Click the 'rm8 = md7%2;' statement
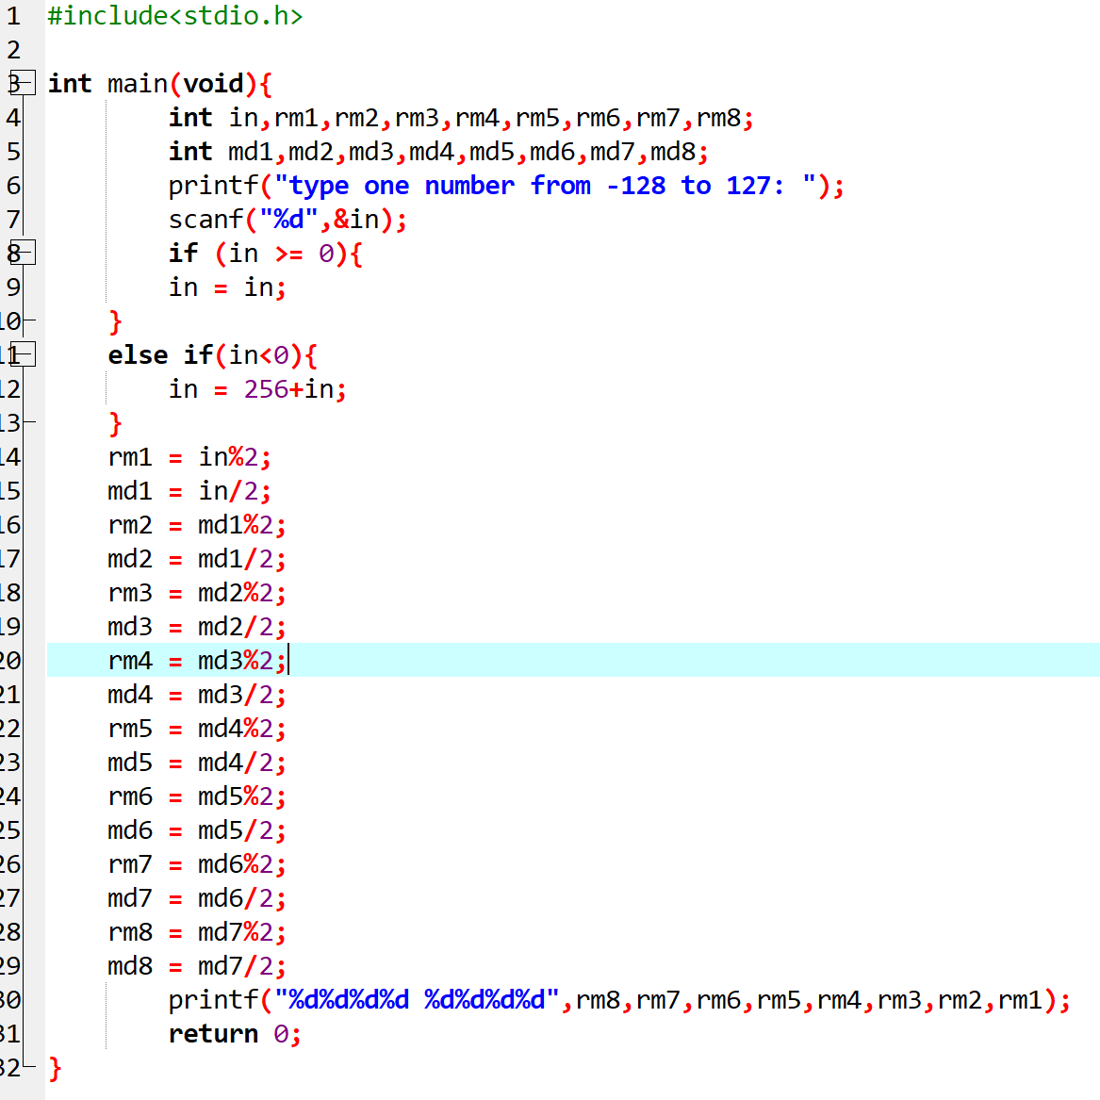The image size is (1100, 1100). tap(197, 932)
